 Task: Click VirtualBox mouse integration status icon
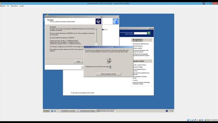pos(206,120)
